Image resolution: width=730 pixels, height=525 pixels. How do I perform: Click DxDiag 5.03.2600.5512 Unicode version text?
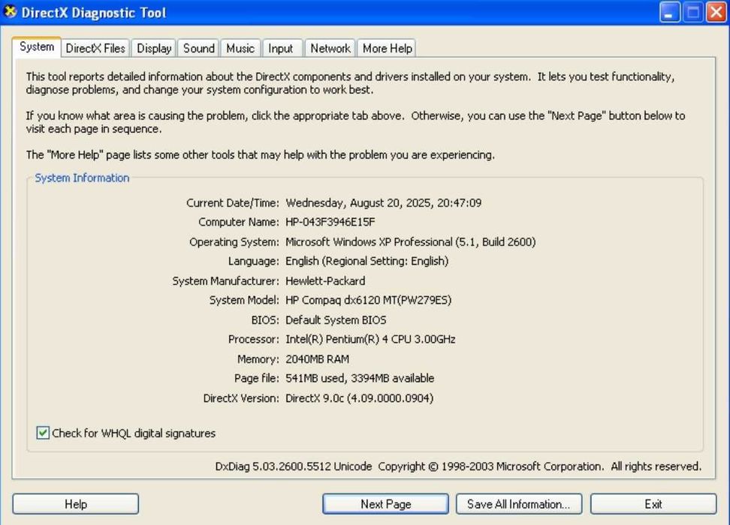click(x=294, y=466)
